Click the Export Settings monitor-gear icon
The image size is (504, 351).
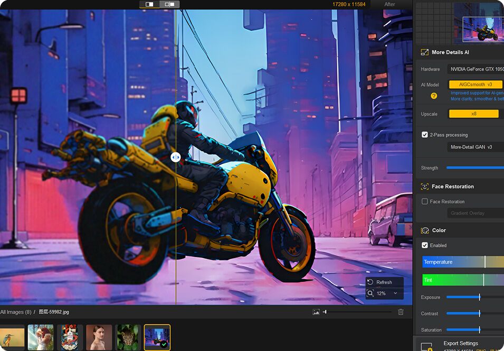coord(426,346)
